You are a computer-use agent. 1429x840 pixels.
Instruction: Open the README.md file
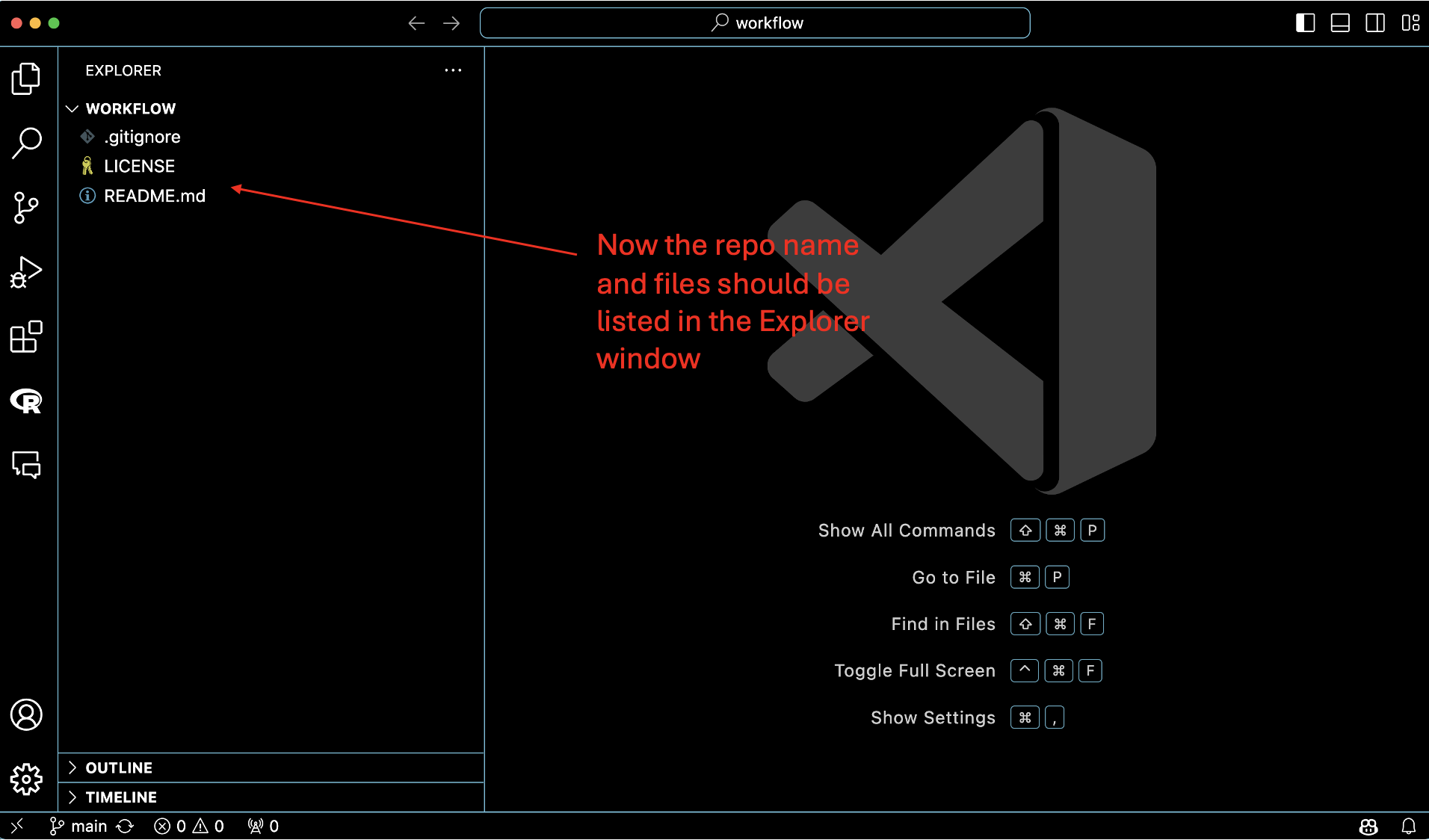coord(271,196)
